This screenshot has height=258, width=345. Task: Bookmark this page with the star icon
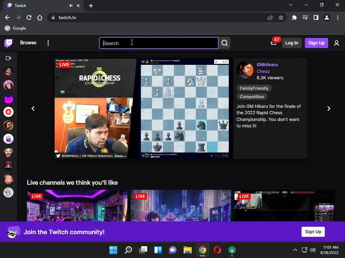281,17
